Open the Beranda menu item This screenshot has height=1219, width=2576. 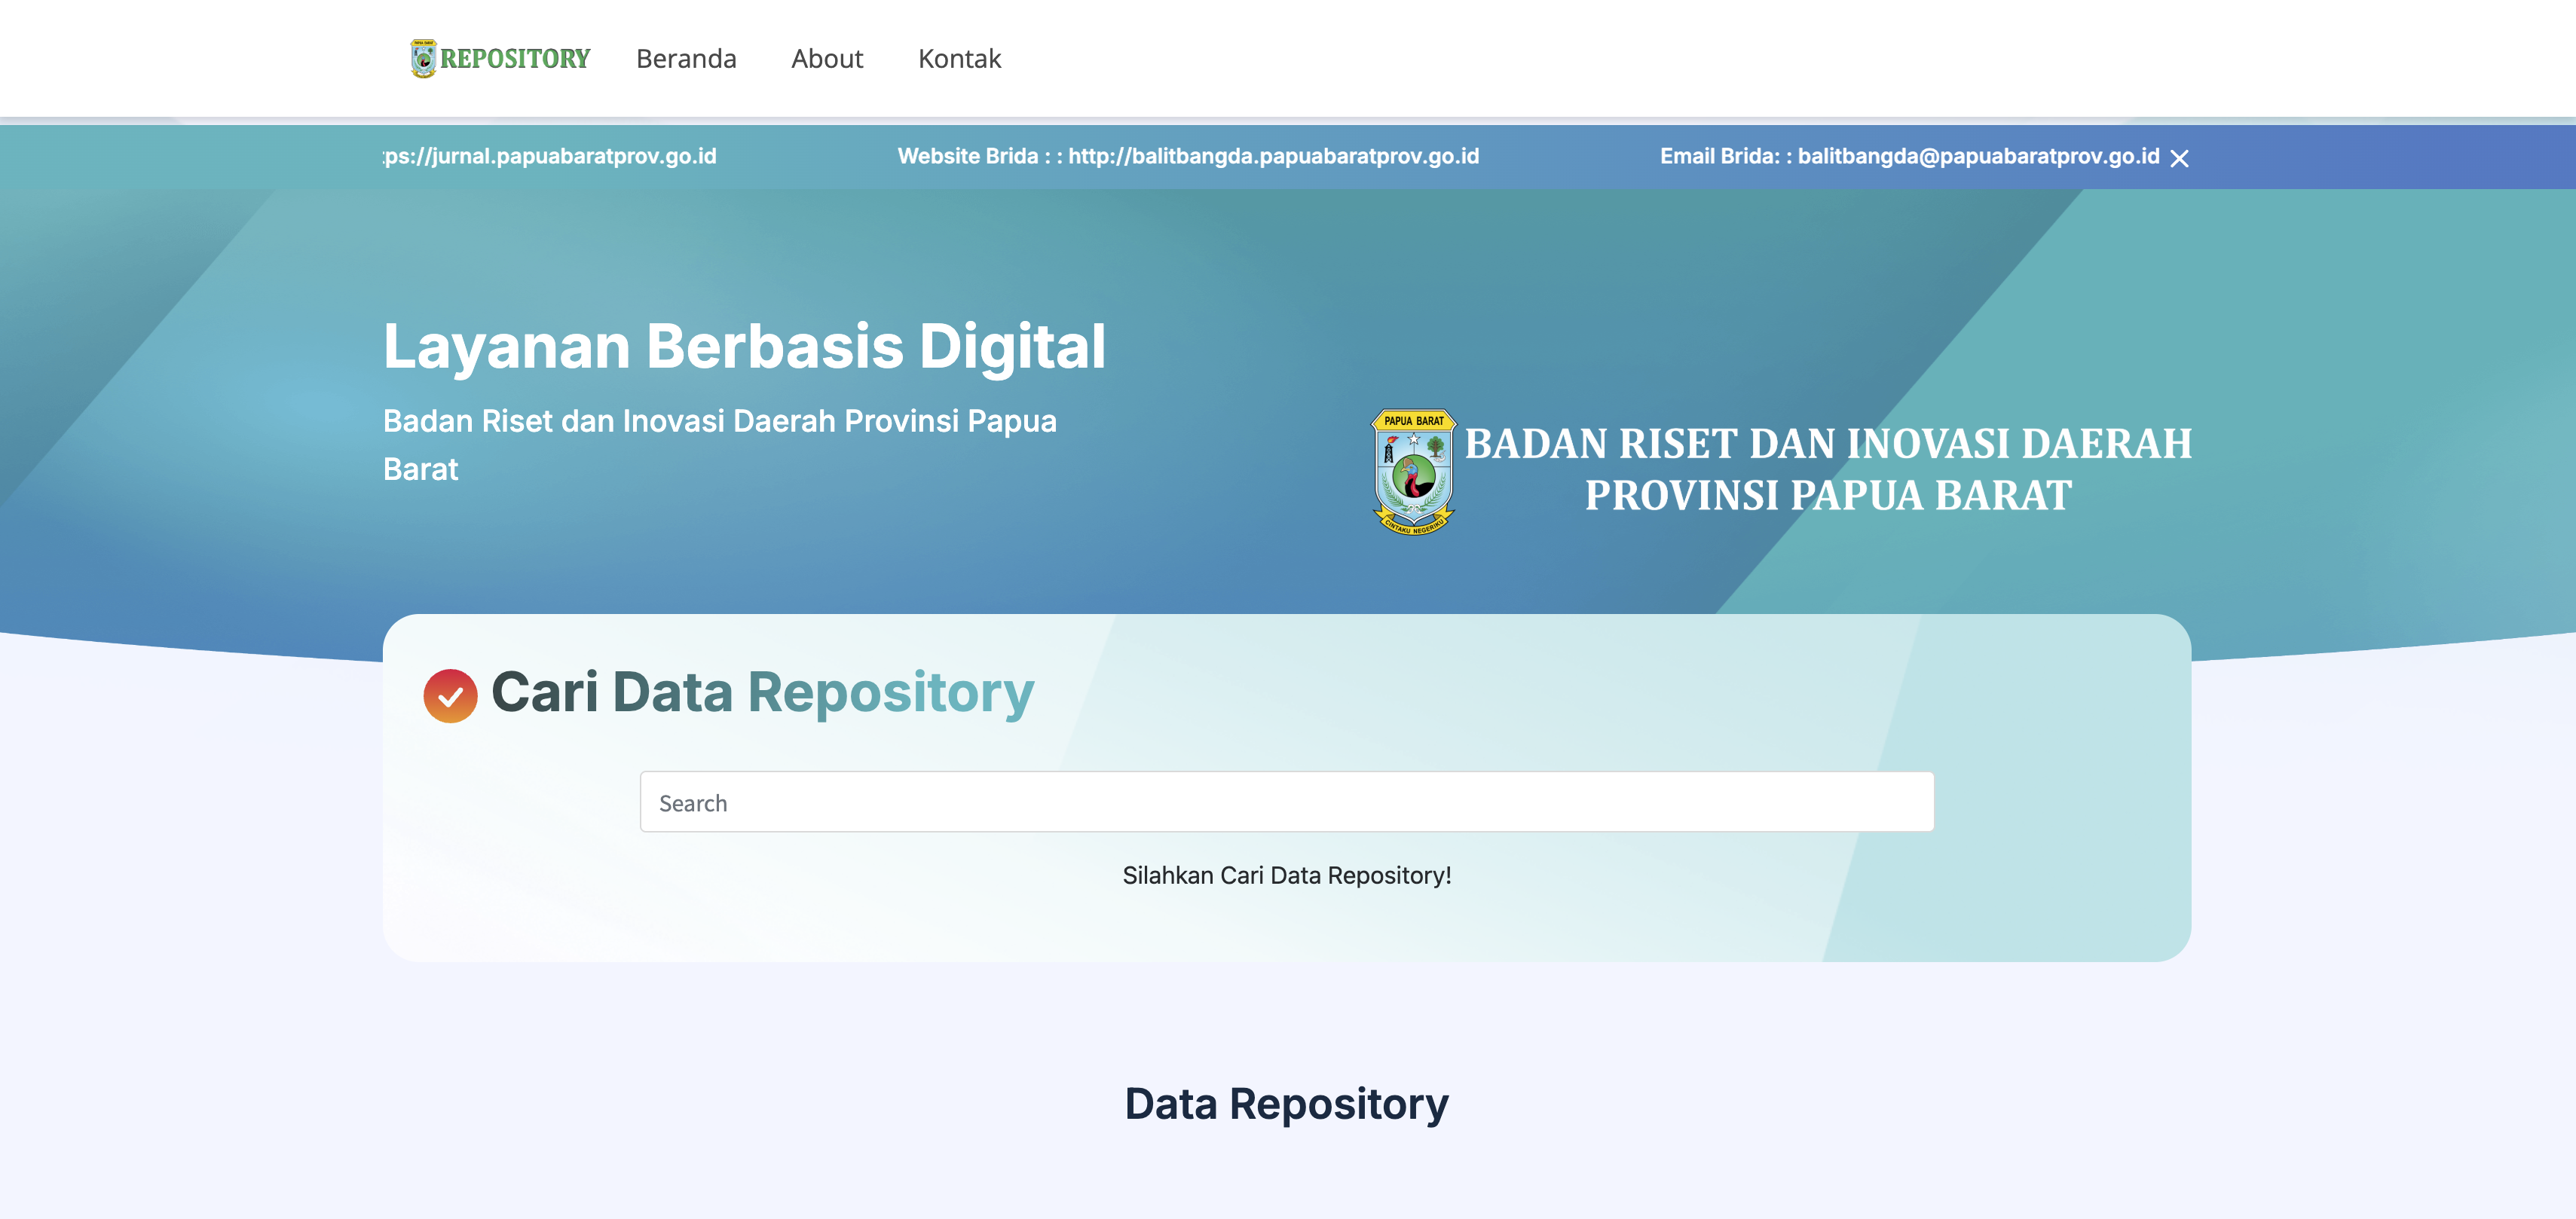(x=687, y=58)
